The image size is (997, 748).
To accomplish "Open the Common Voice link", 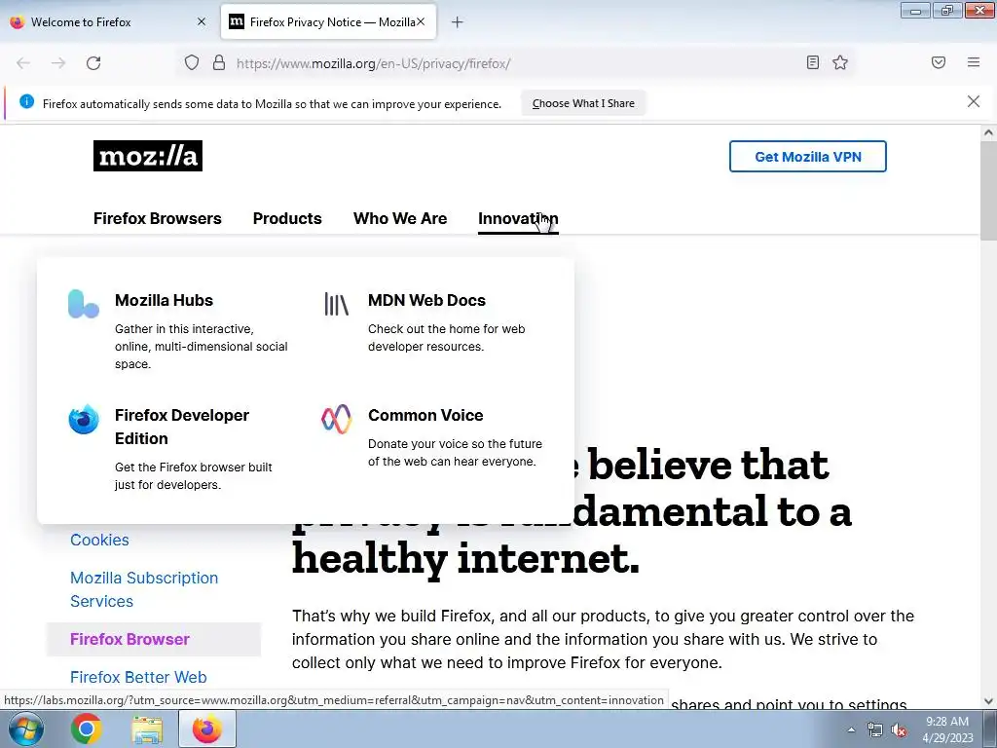I will tap(425, 415).
